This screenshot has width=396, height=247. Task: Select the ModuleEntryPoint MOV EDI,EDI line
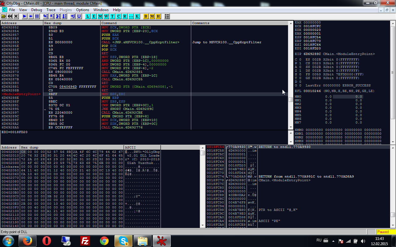tap(144, 94)
